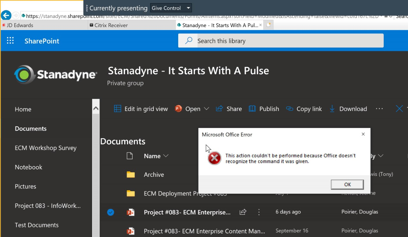Open Pictures in left navigation
This screenshot has width=408, height=237.
[25, 187]
